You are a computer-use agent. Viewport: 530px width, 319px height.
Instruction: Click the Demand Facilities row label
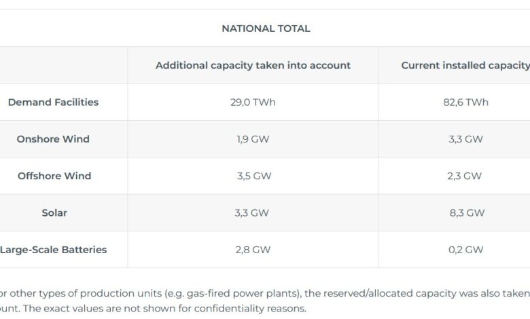tap(53, 102)
